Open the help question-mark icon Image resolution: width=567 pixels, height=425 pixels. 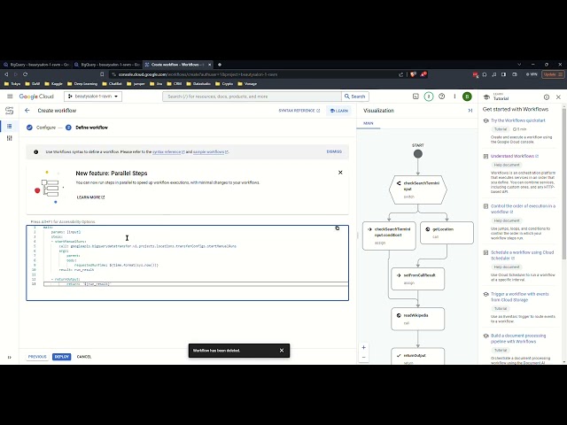coord(441,97)
